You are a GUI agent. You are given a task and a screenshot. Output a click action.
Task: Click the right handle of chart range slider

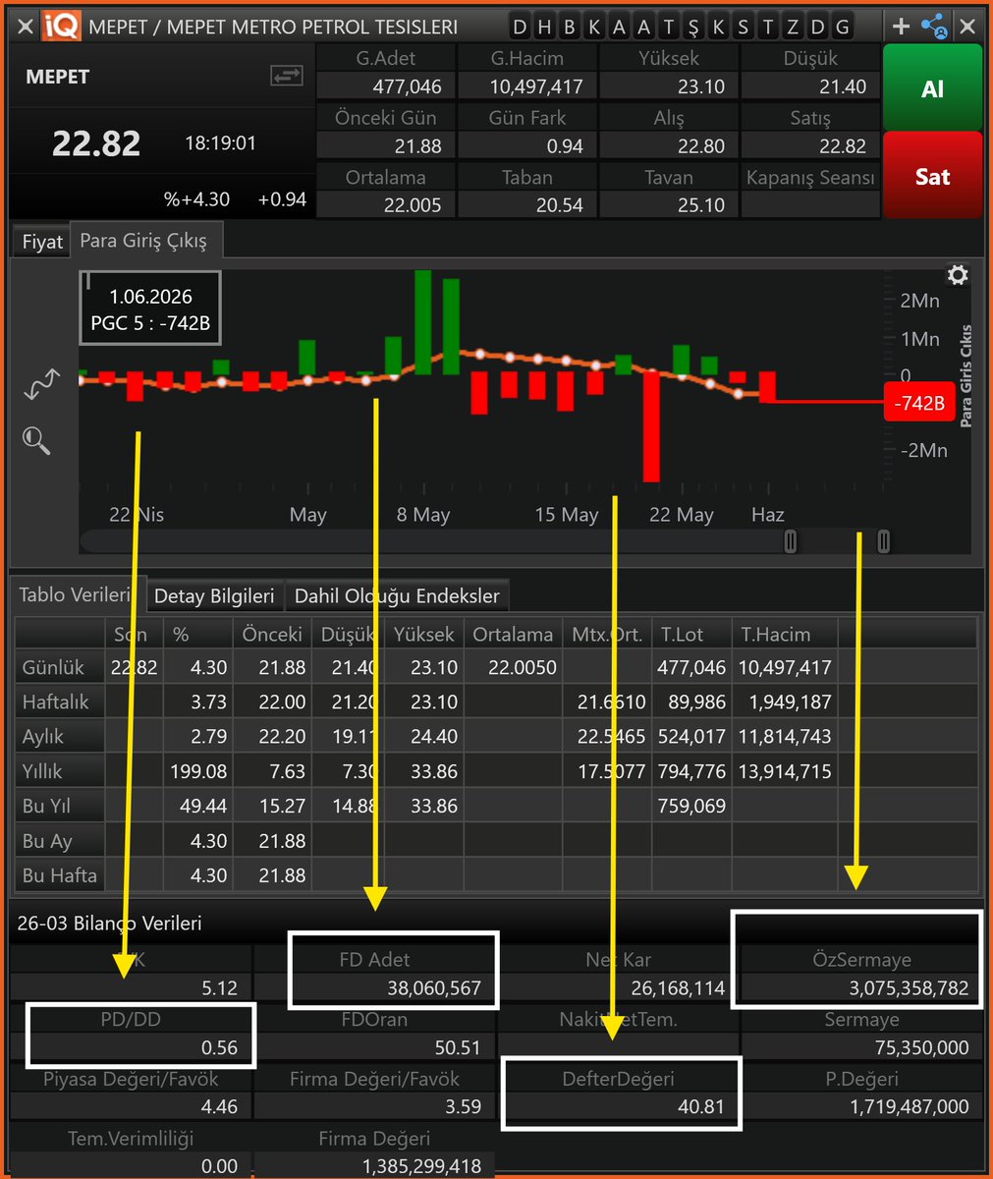point(883,540)
